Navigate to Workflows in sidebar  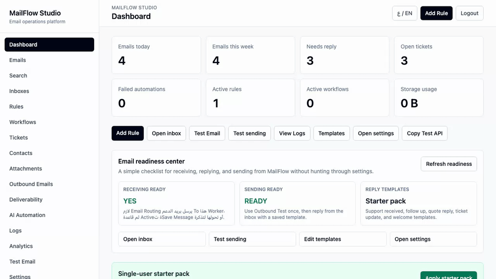[49, 122]
